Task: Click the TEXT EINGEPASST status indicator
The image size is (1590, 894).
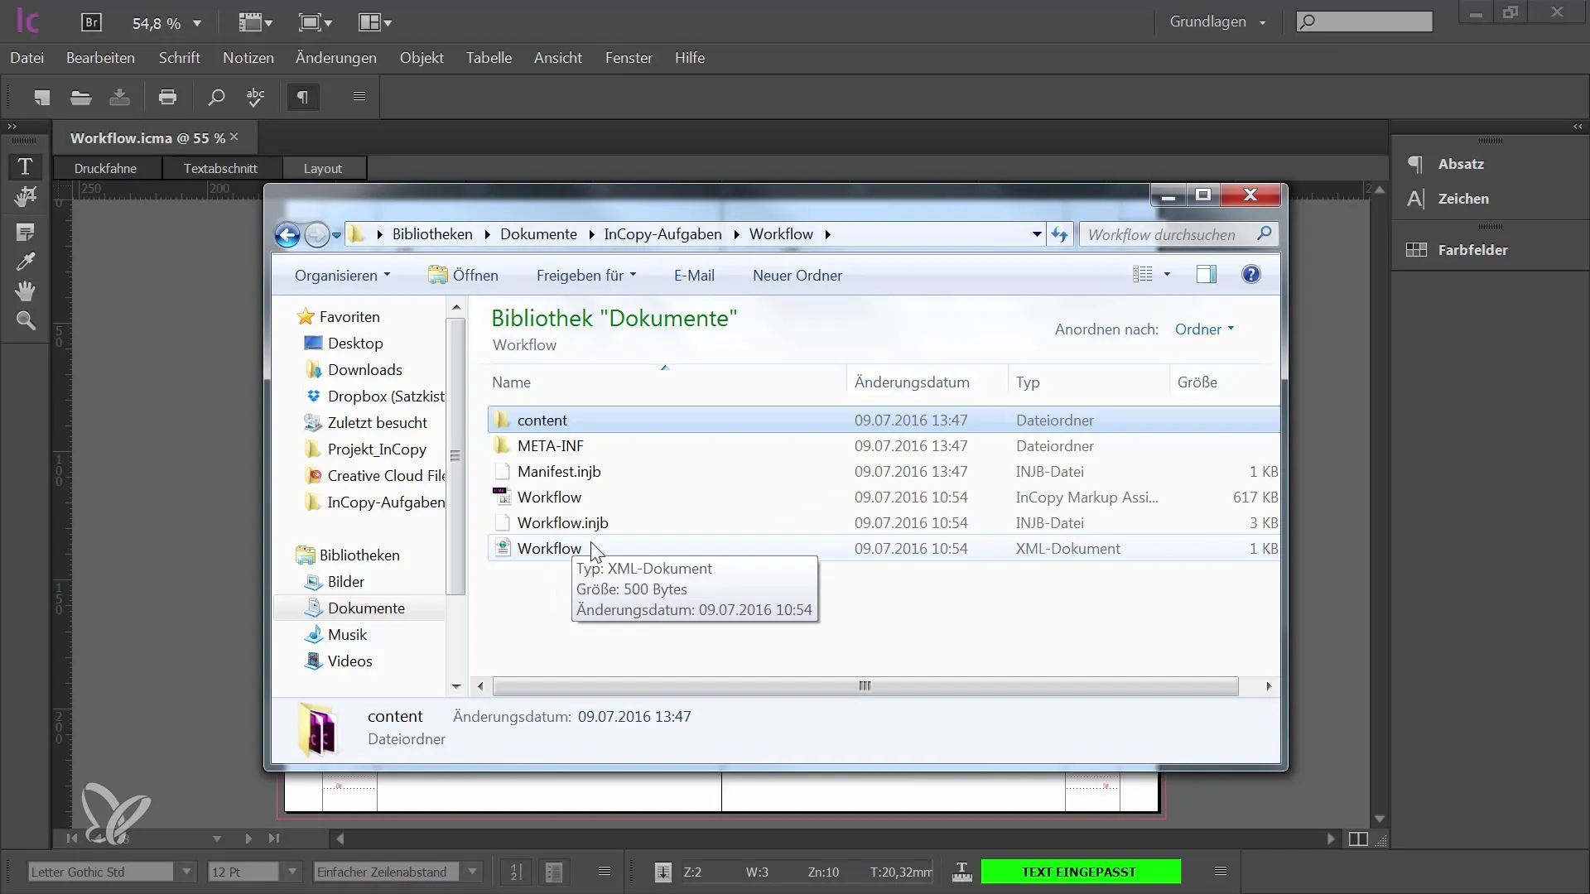Action: pyautogui.click(x=1078, y=871)
